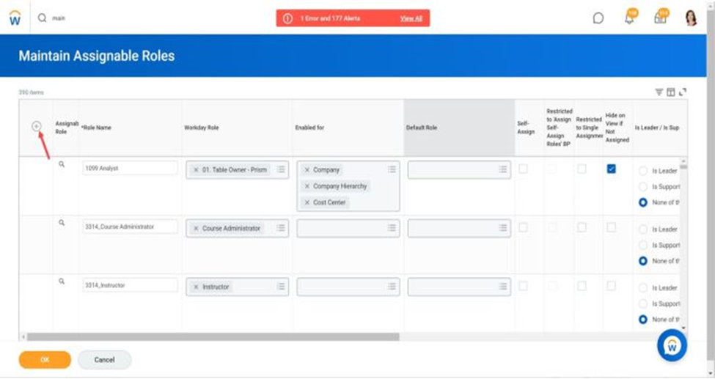Toggle fullscreen expand icon for table
Screen dimensions: 715x379
click(x=683, y=92)
